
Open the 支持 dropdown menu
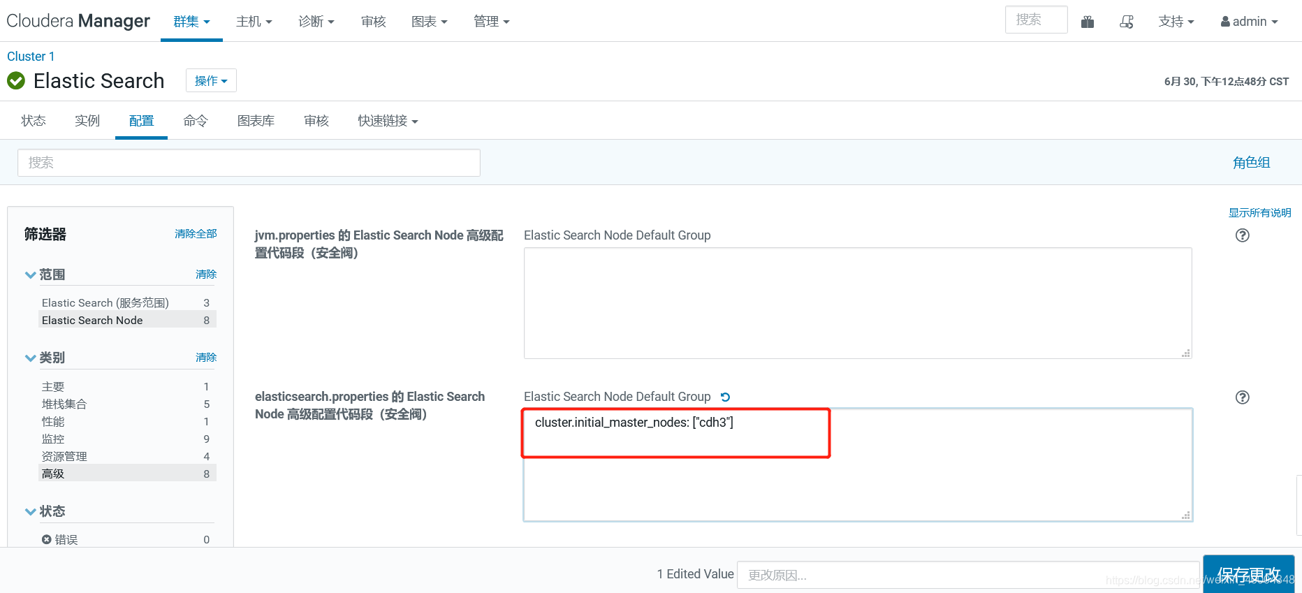(x=1176, y=22)
